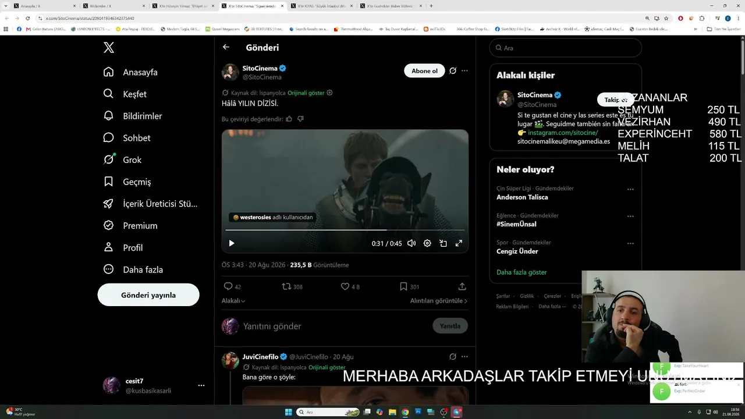This screenshot has width=745, height=419.
Task: Open the Anderson Talisca trend
Action: tap(522, 197)
